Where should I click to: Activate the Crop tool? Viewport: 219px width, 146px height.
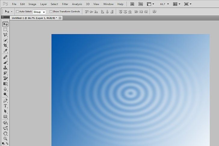click(x=5, y=46)
